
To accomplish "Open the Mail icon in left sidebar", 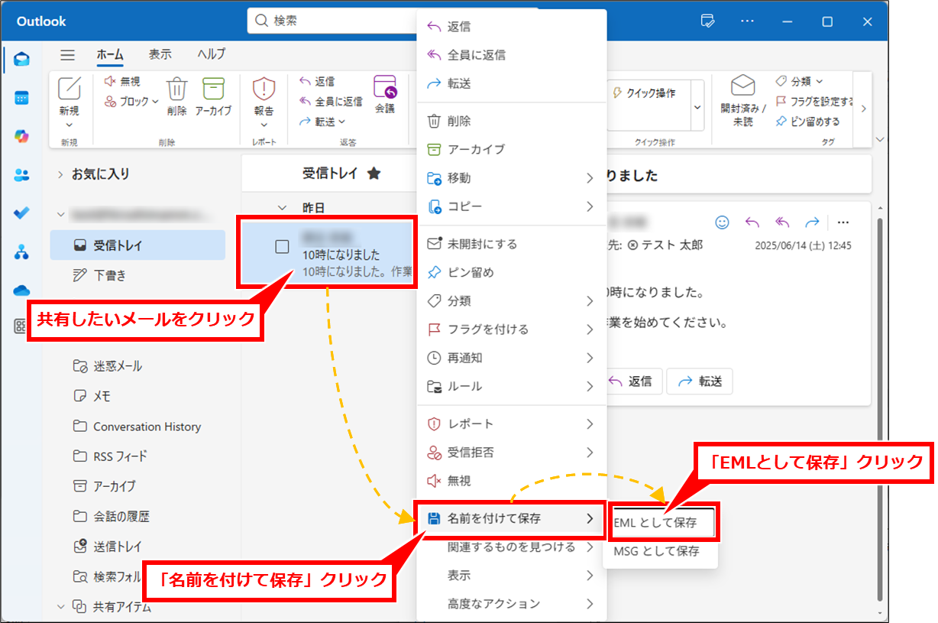I will click(x=21, y=60).
